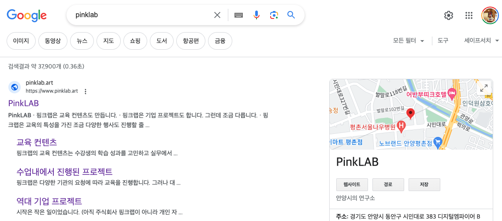Viewport: 502px width, 221px height.
Task: Click the 주소 address line
Action: 408,217
